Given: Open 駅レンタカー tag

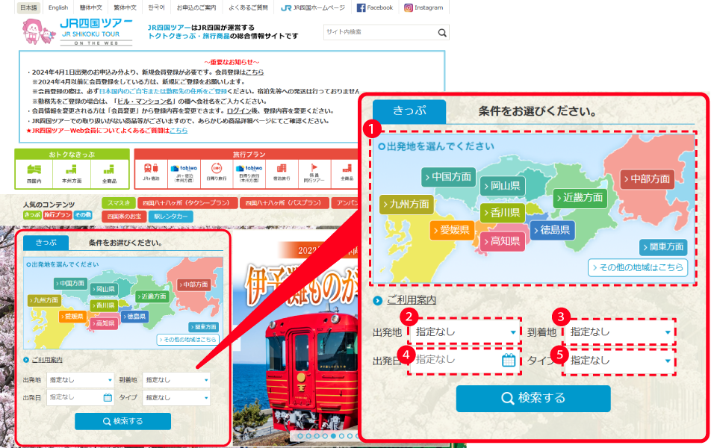Looking at the screenshot, I should (171, 217).
